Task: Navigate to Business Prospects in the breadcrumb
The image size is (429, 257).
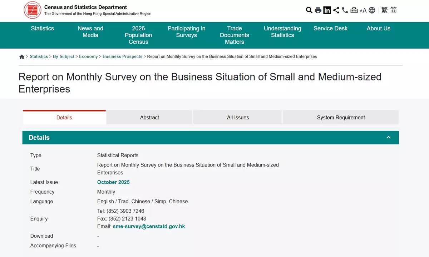Action: coord(122,56)
